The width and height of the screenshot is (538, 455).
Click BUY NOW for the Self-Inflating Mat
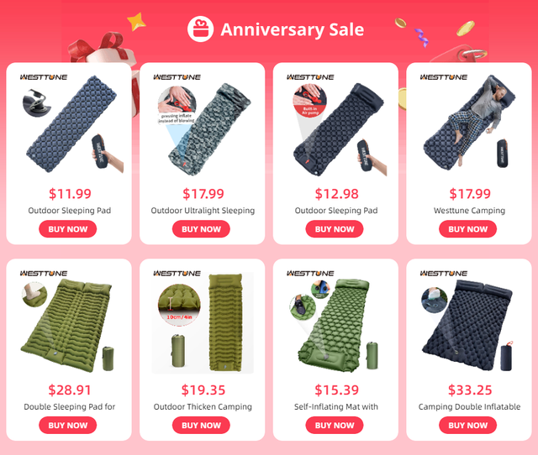(x=335, y=425)
